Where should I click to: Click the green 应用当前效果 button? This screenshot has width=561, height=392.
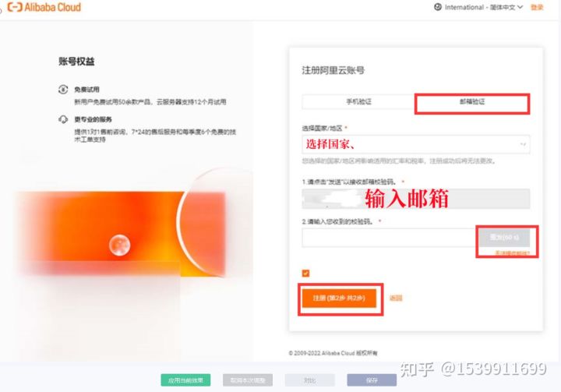pos(185,380)
